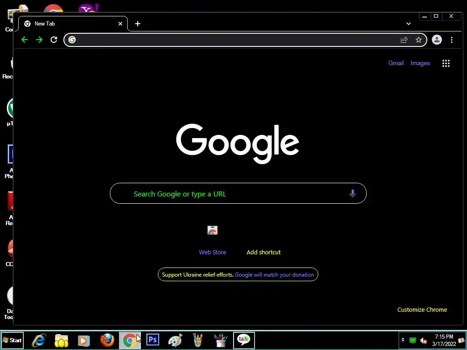Viewport: 467px width, 350px height.
Task: Open the file explorer folder on taskbar
Action: 62,340
